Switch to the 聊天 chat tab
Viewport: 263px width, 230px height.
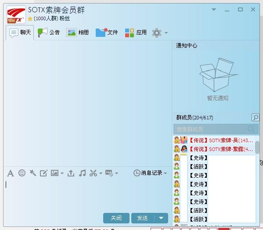coord(20,32)
